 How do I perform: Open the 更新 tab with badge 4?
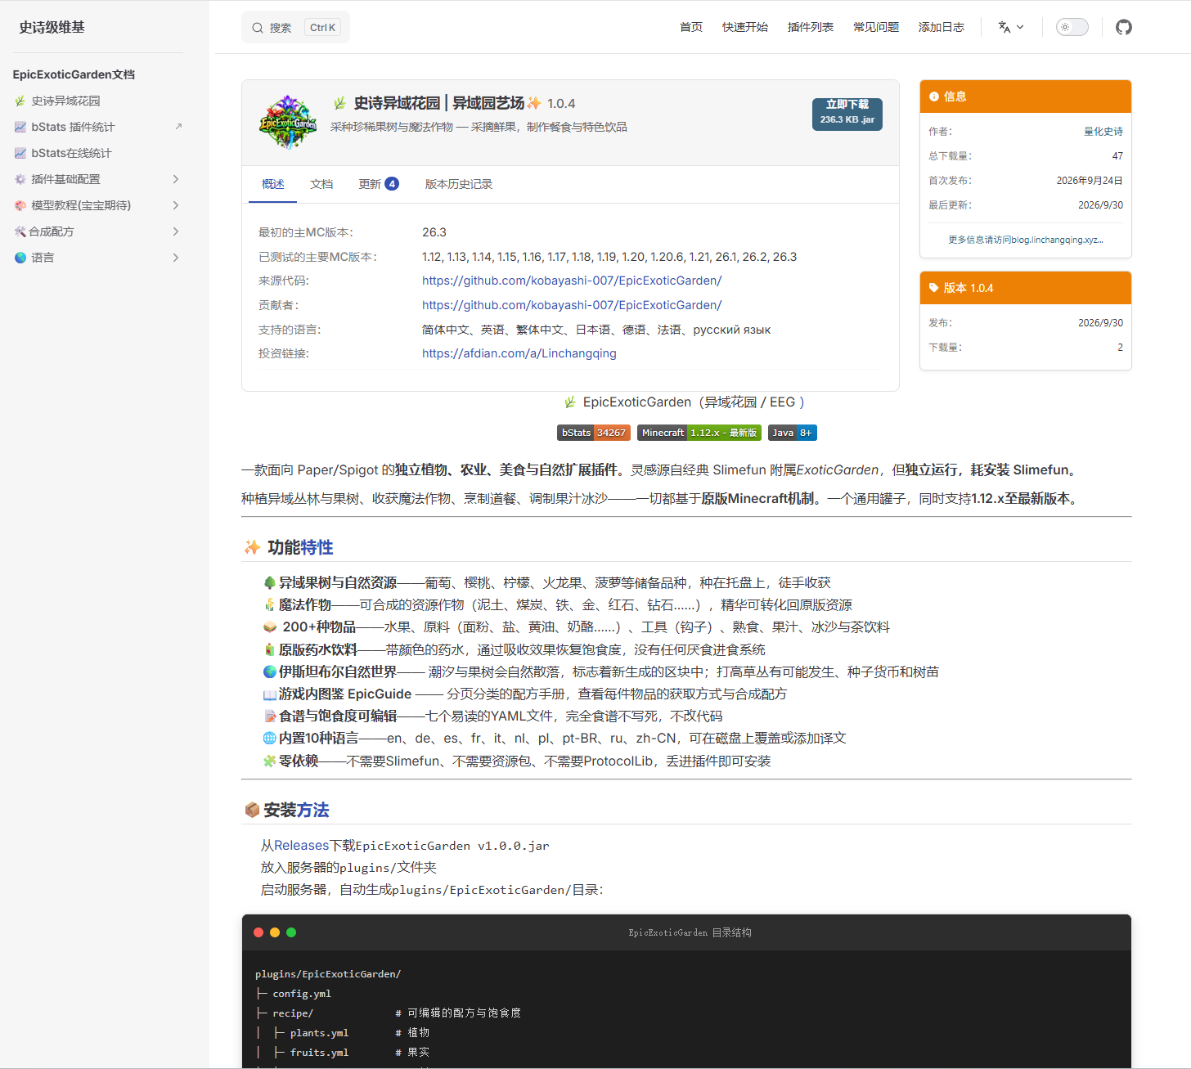click(379, 184)
